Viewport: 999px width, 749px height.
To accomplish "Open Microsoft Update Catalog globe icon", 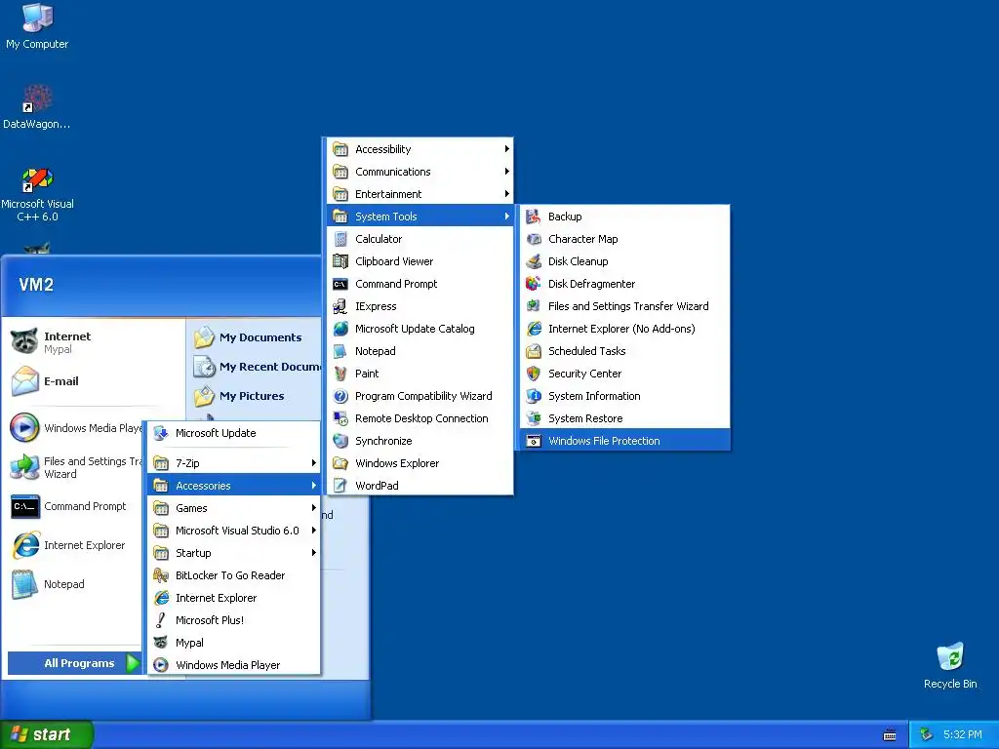I will click(340, 329).
